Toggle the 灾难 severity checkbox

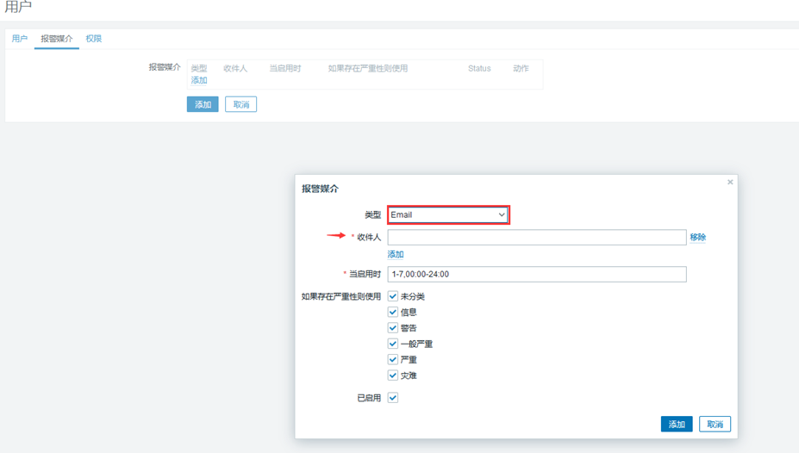393,375
